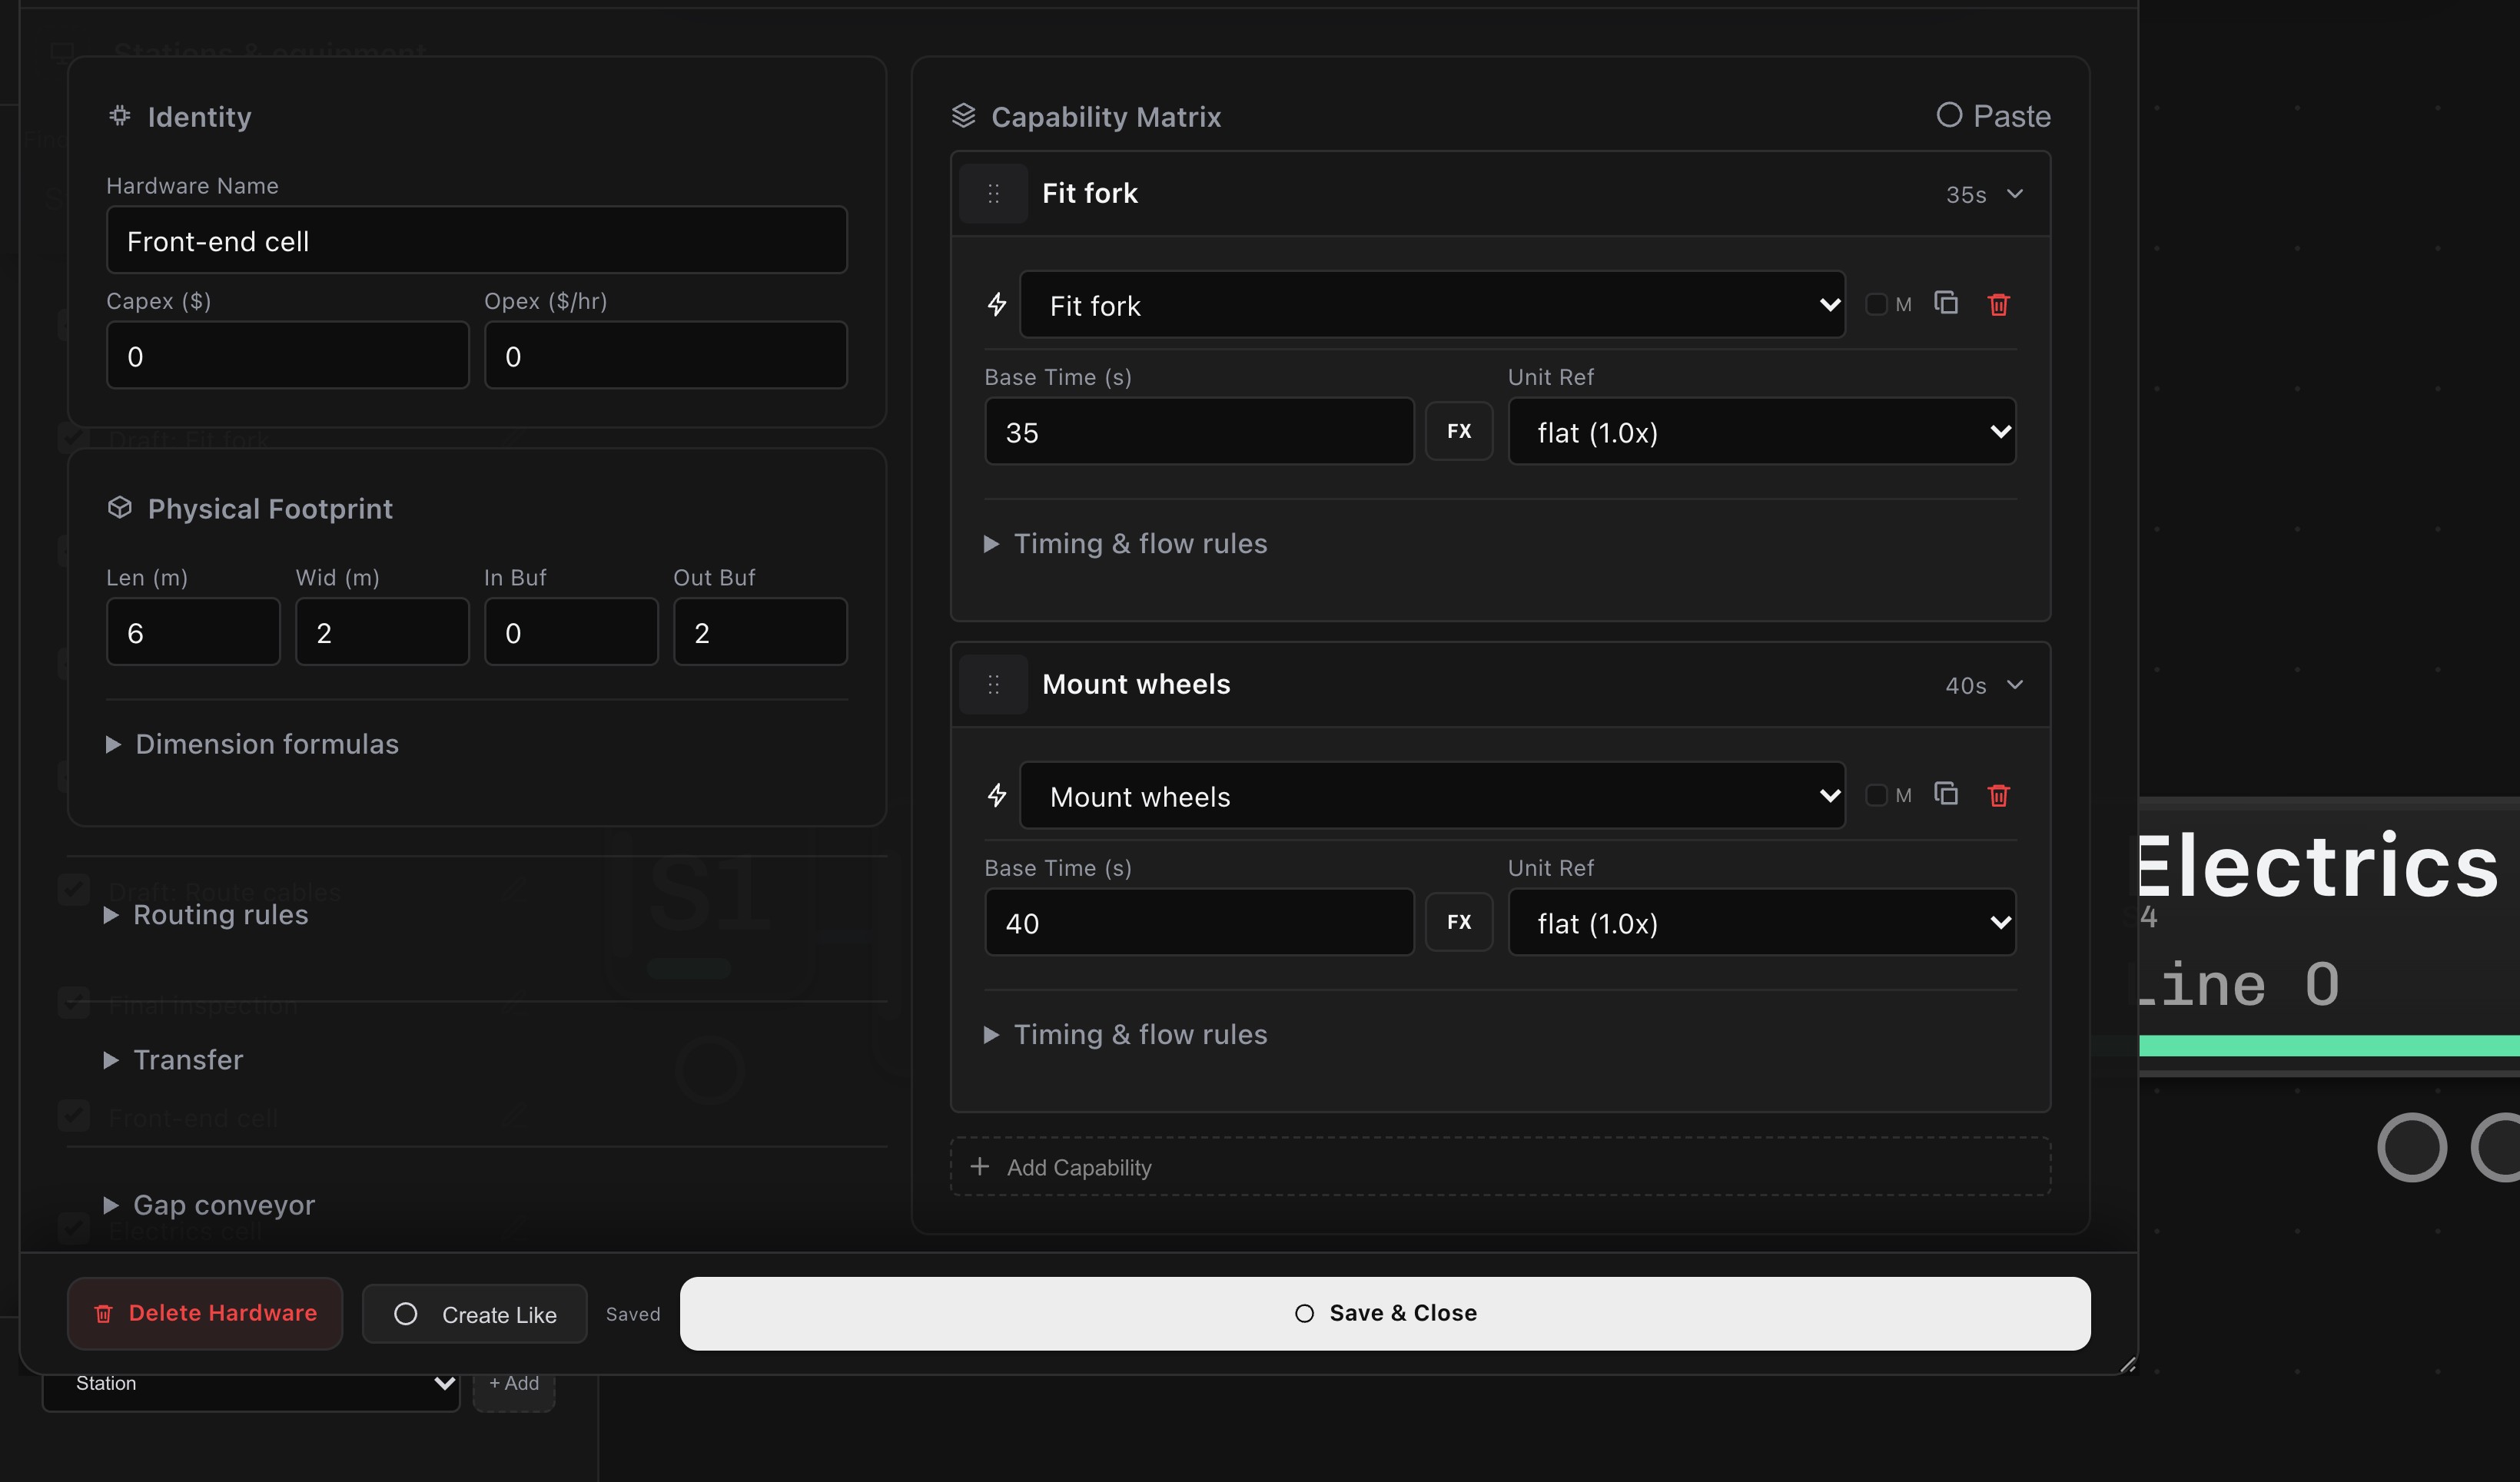Click Save & Close
Screen dimensions: 2520x1482
tap(1385, 1313)
